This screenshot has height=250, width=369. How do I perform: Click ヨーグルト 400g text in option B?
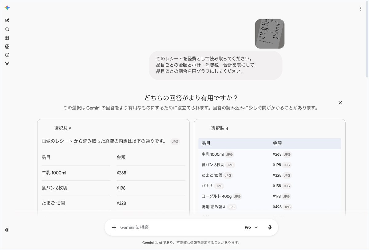point(216,196)
